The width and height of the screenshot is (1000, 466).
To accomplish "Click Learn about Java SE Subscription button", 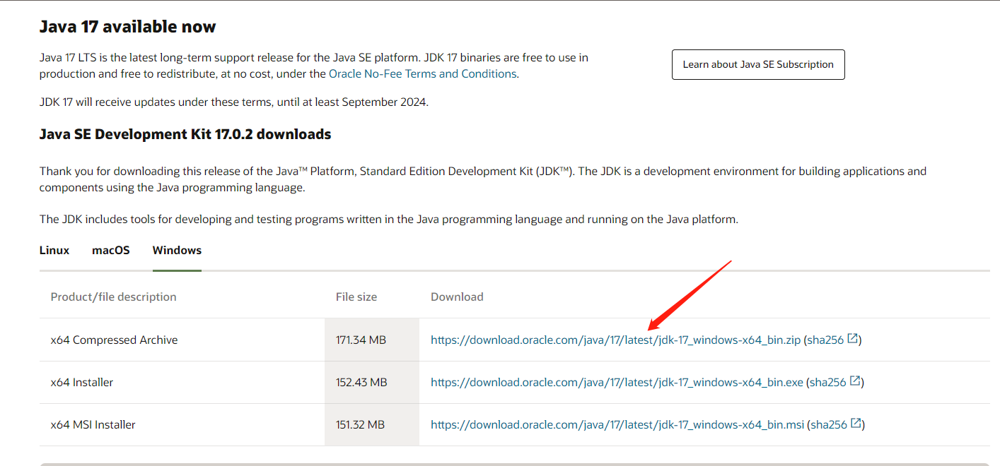I will pyautogui.click(x=758, y=64).
